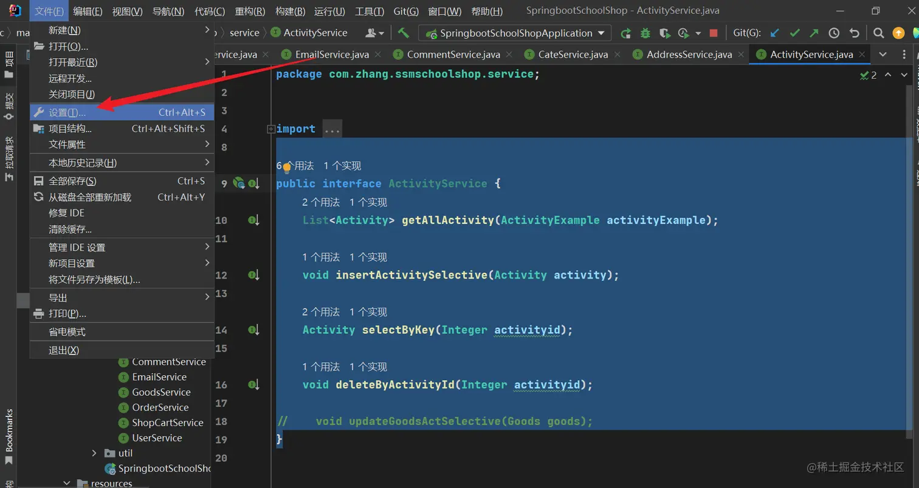This screenshot has width=919, height=488.
Task: Expand the profiler run options arrow
Action: [698, 33]
